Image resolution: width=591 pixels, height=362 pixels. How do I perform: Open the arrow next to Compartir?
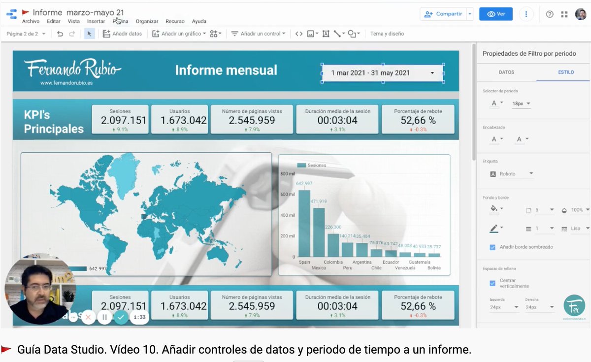470,14
